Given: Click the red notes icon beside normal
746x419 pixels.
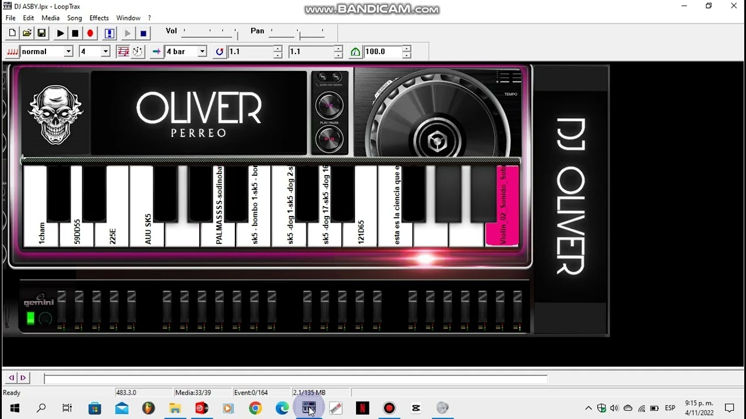Looking at the screenshot, I should pyautogui.click(x=12, y=52).
